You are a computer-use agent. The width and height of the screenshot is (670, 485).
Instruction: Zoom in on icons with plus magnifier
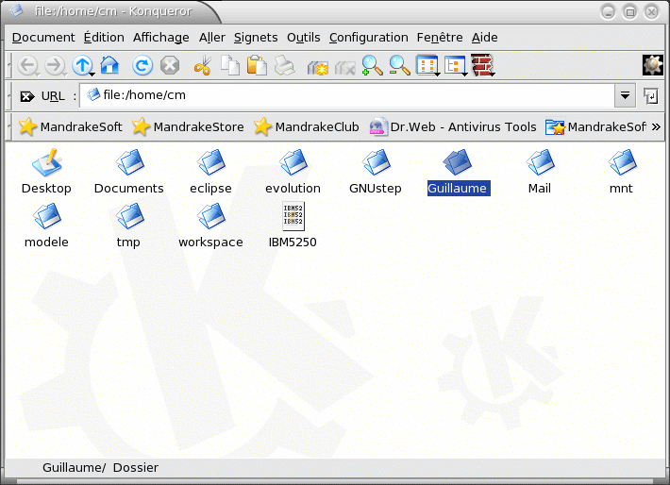click(372, 66)
